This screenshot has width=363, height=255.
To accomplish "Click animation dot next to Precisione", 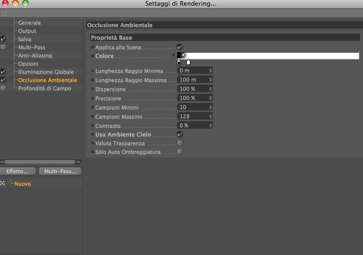I will click(x=92, y=98).
